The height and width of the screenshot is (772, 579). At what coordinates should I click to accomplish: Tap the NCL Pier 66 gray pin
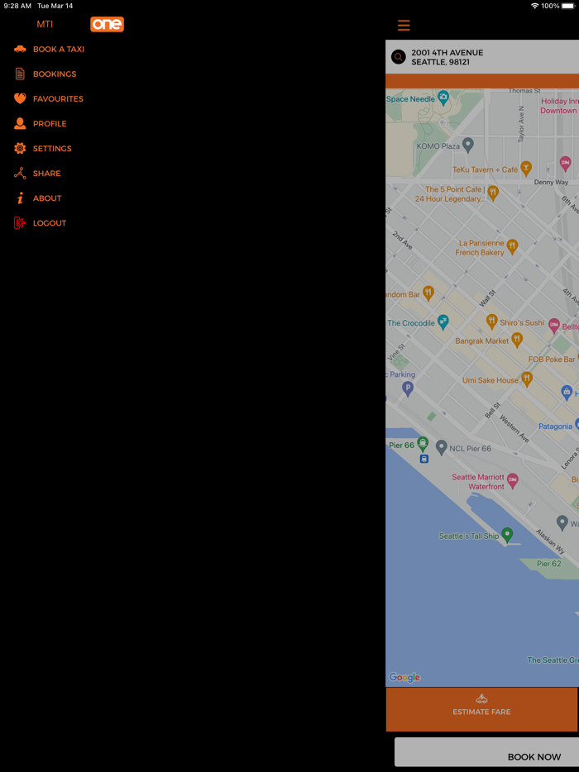pyautogui.click(x=442, y=447)
